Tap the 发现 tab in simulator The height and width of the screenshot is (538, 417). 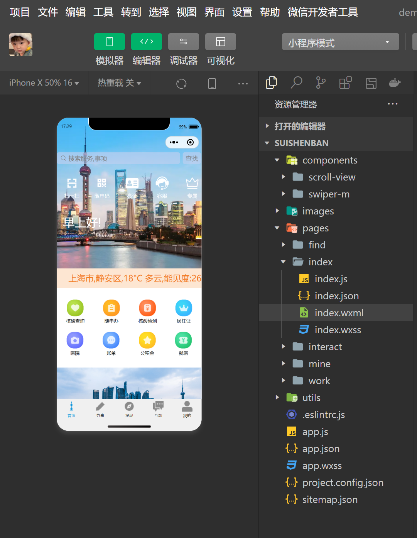(x=129, y=409)
